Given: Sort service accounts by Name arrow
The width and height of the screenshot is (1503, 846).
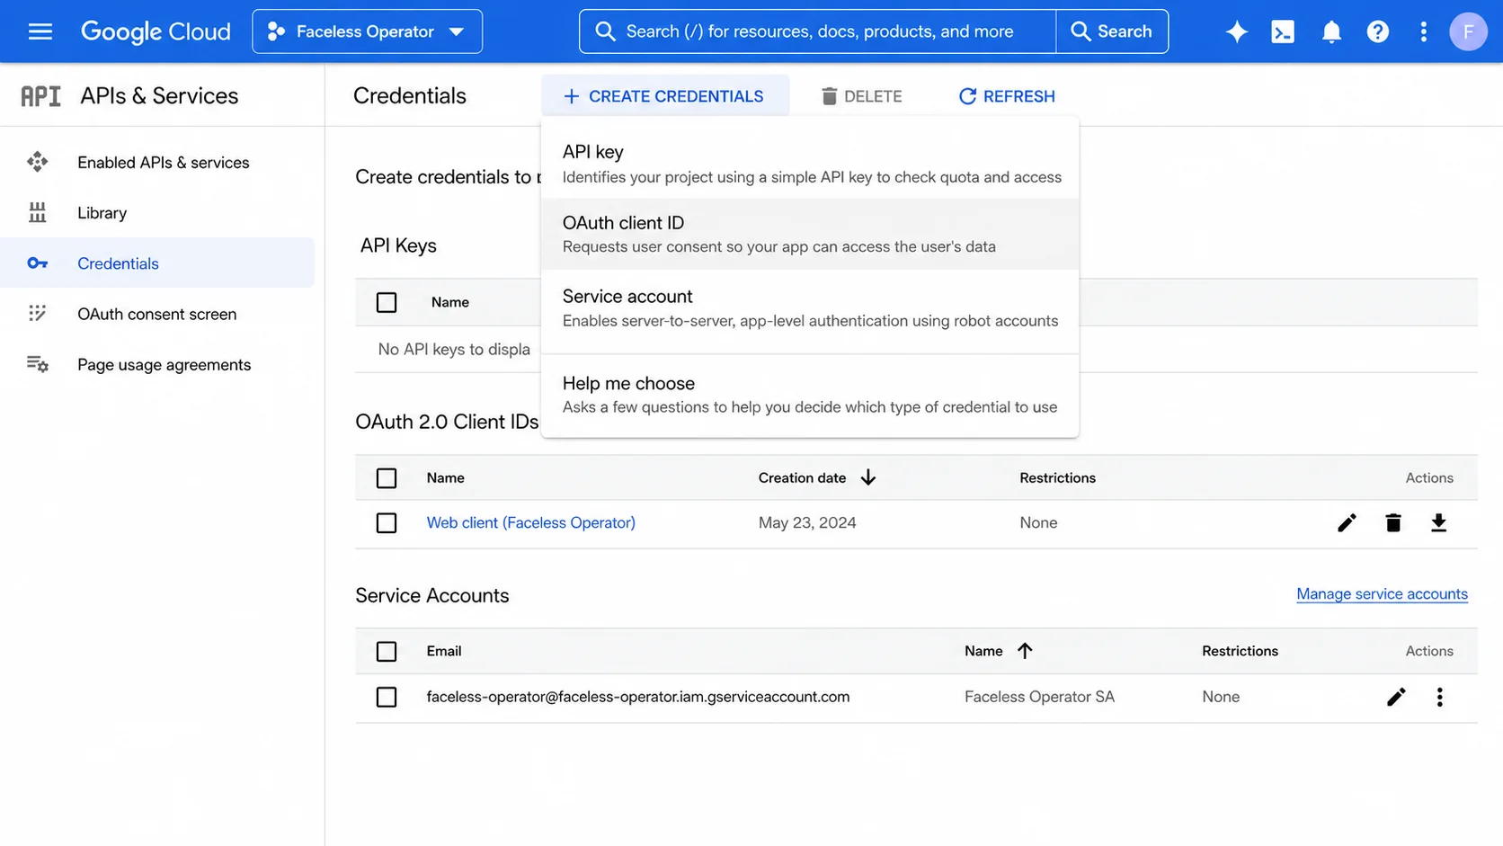Looking at the screenshot, I should 1025,651.
